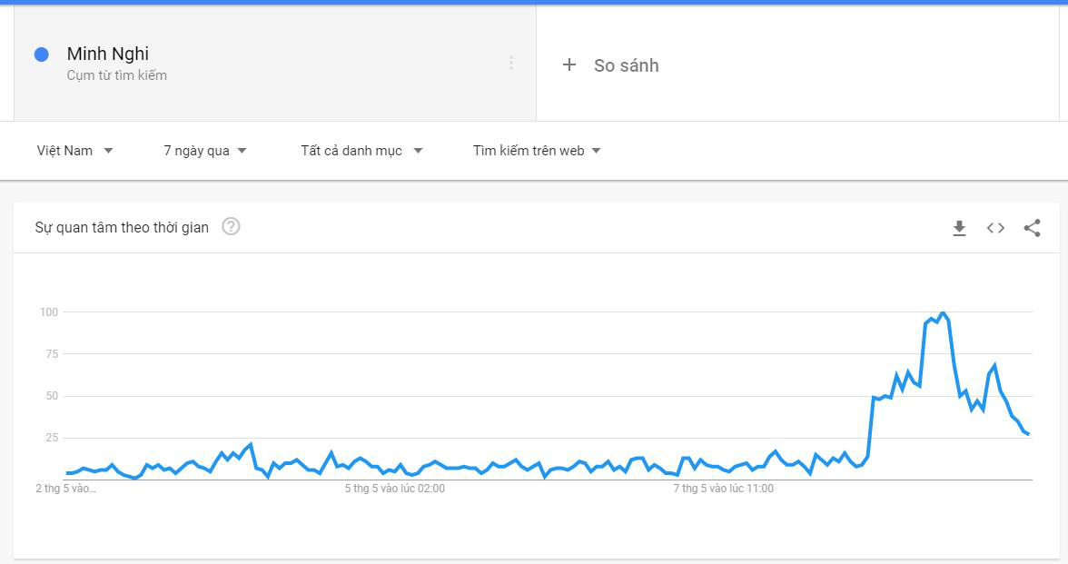The width and height of the screenshot is (1068, 564).
Task: Click the 7 thg 5 vào lúc 11:00 axis label
Action: click(x=723, y=489)
